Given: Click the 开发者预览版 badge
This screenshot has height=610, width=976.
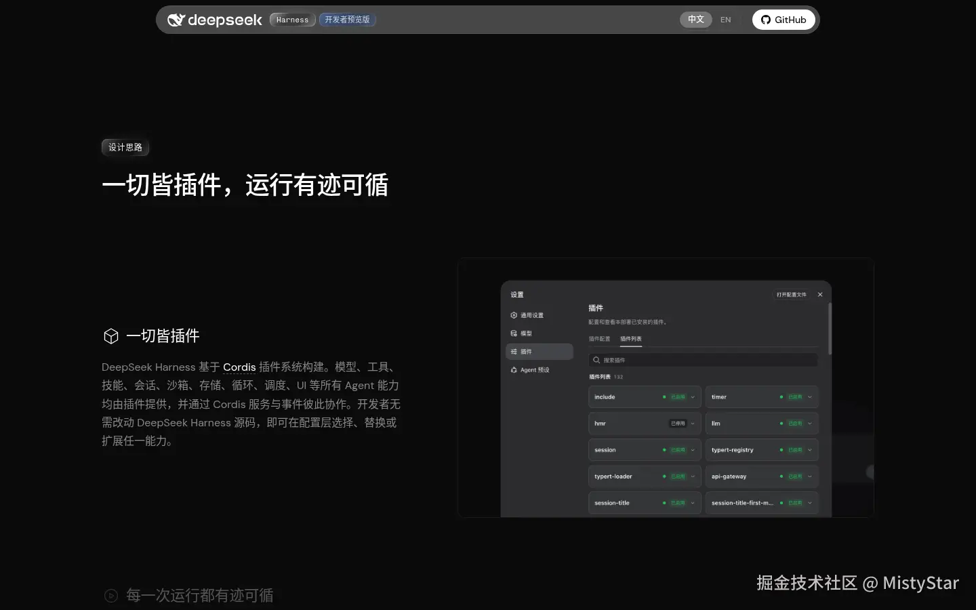Looking at the screenshot, I should [347, 20].
